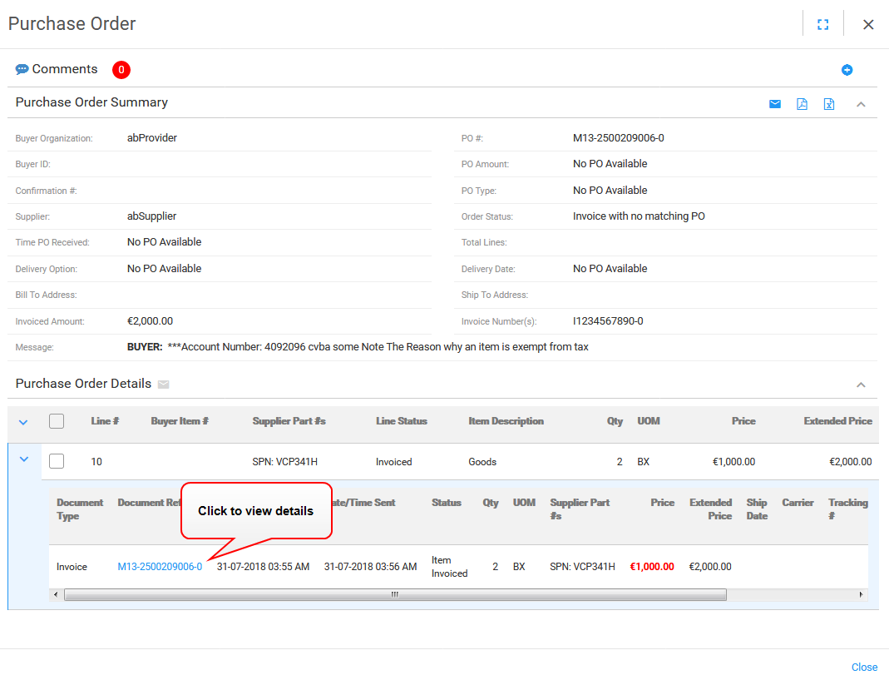
Task: Export the purchase order to Excel
Action: 828,103
